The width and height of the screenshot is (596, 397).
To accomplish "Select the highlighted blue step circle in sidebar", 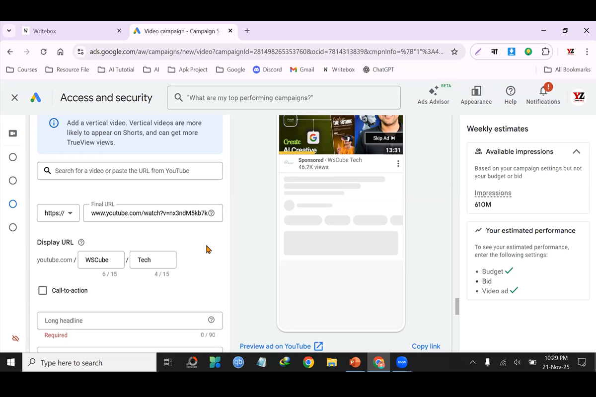I will tap(13, 204).
